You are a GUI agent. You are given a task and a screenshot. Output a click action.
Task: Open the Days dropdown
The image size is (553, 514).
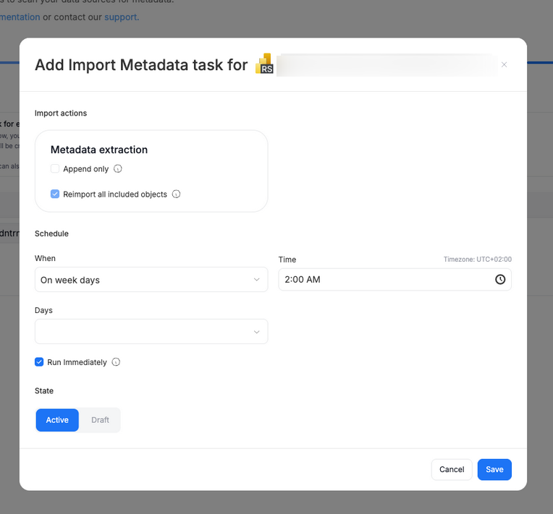point(151,332)
